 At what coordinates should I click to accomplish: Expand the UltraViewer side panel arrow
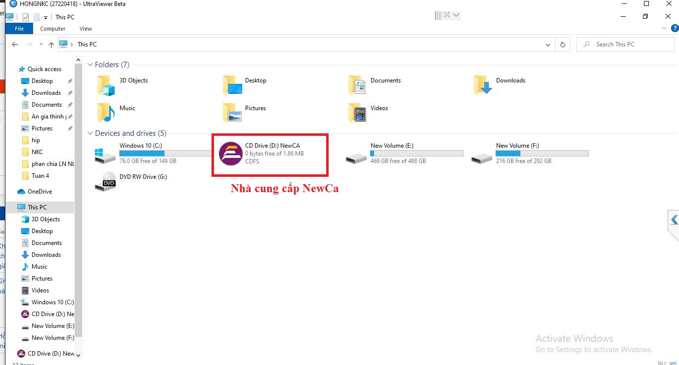pyautogui.click(x=674, y=220)
